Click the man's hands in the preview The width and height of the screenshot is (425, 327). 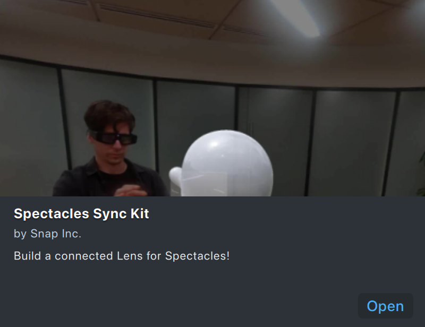click(x=130, y=191)
